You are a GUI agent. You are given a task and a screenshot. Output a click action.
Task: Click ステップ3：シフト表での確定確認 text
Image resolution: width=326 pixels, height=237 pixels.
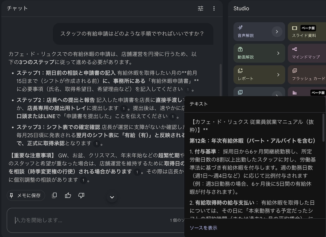(x=58, y=127)
